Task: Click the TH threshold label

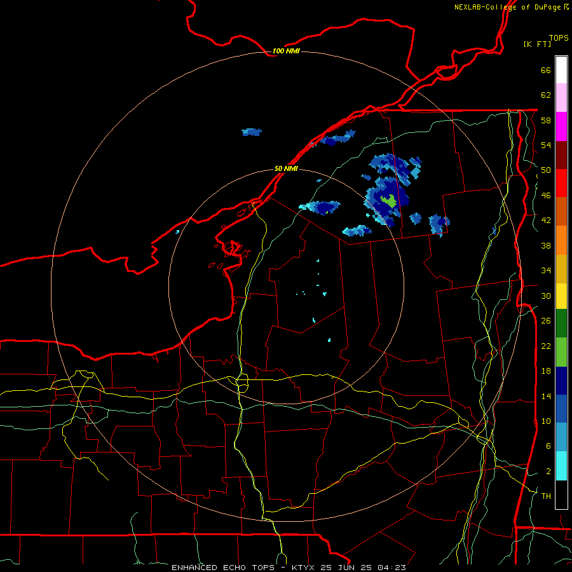Action: click(x=546, y=496)
